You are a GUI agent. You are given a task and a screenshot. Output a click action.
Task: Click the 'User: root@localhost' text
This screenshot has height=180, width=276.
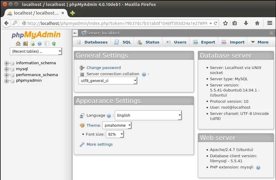click(230, 107)
